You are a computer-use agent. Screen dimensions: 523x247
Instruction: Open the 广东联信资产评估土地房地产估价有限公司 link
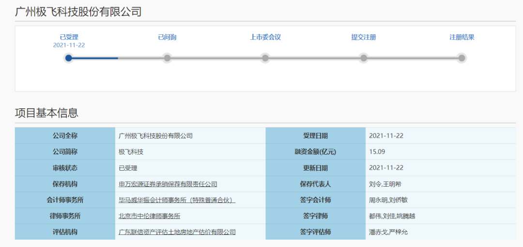(x=177, y=232)
